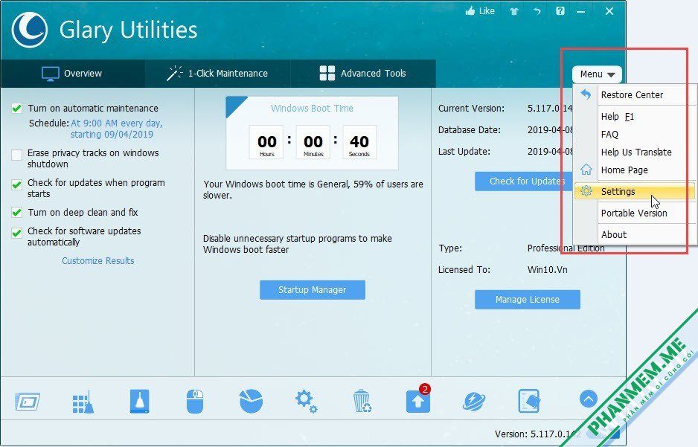Open the Uninstall Manager trash icon
Image resolution: width=698 pixels, height=447 pixels.
pyautogui.click(x=362, y=401)
